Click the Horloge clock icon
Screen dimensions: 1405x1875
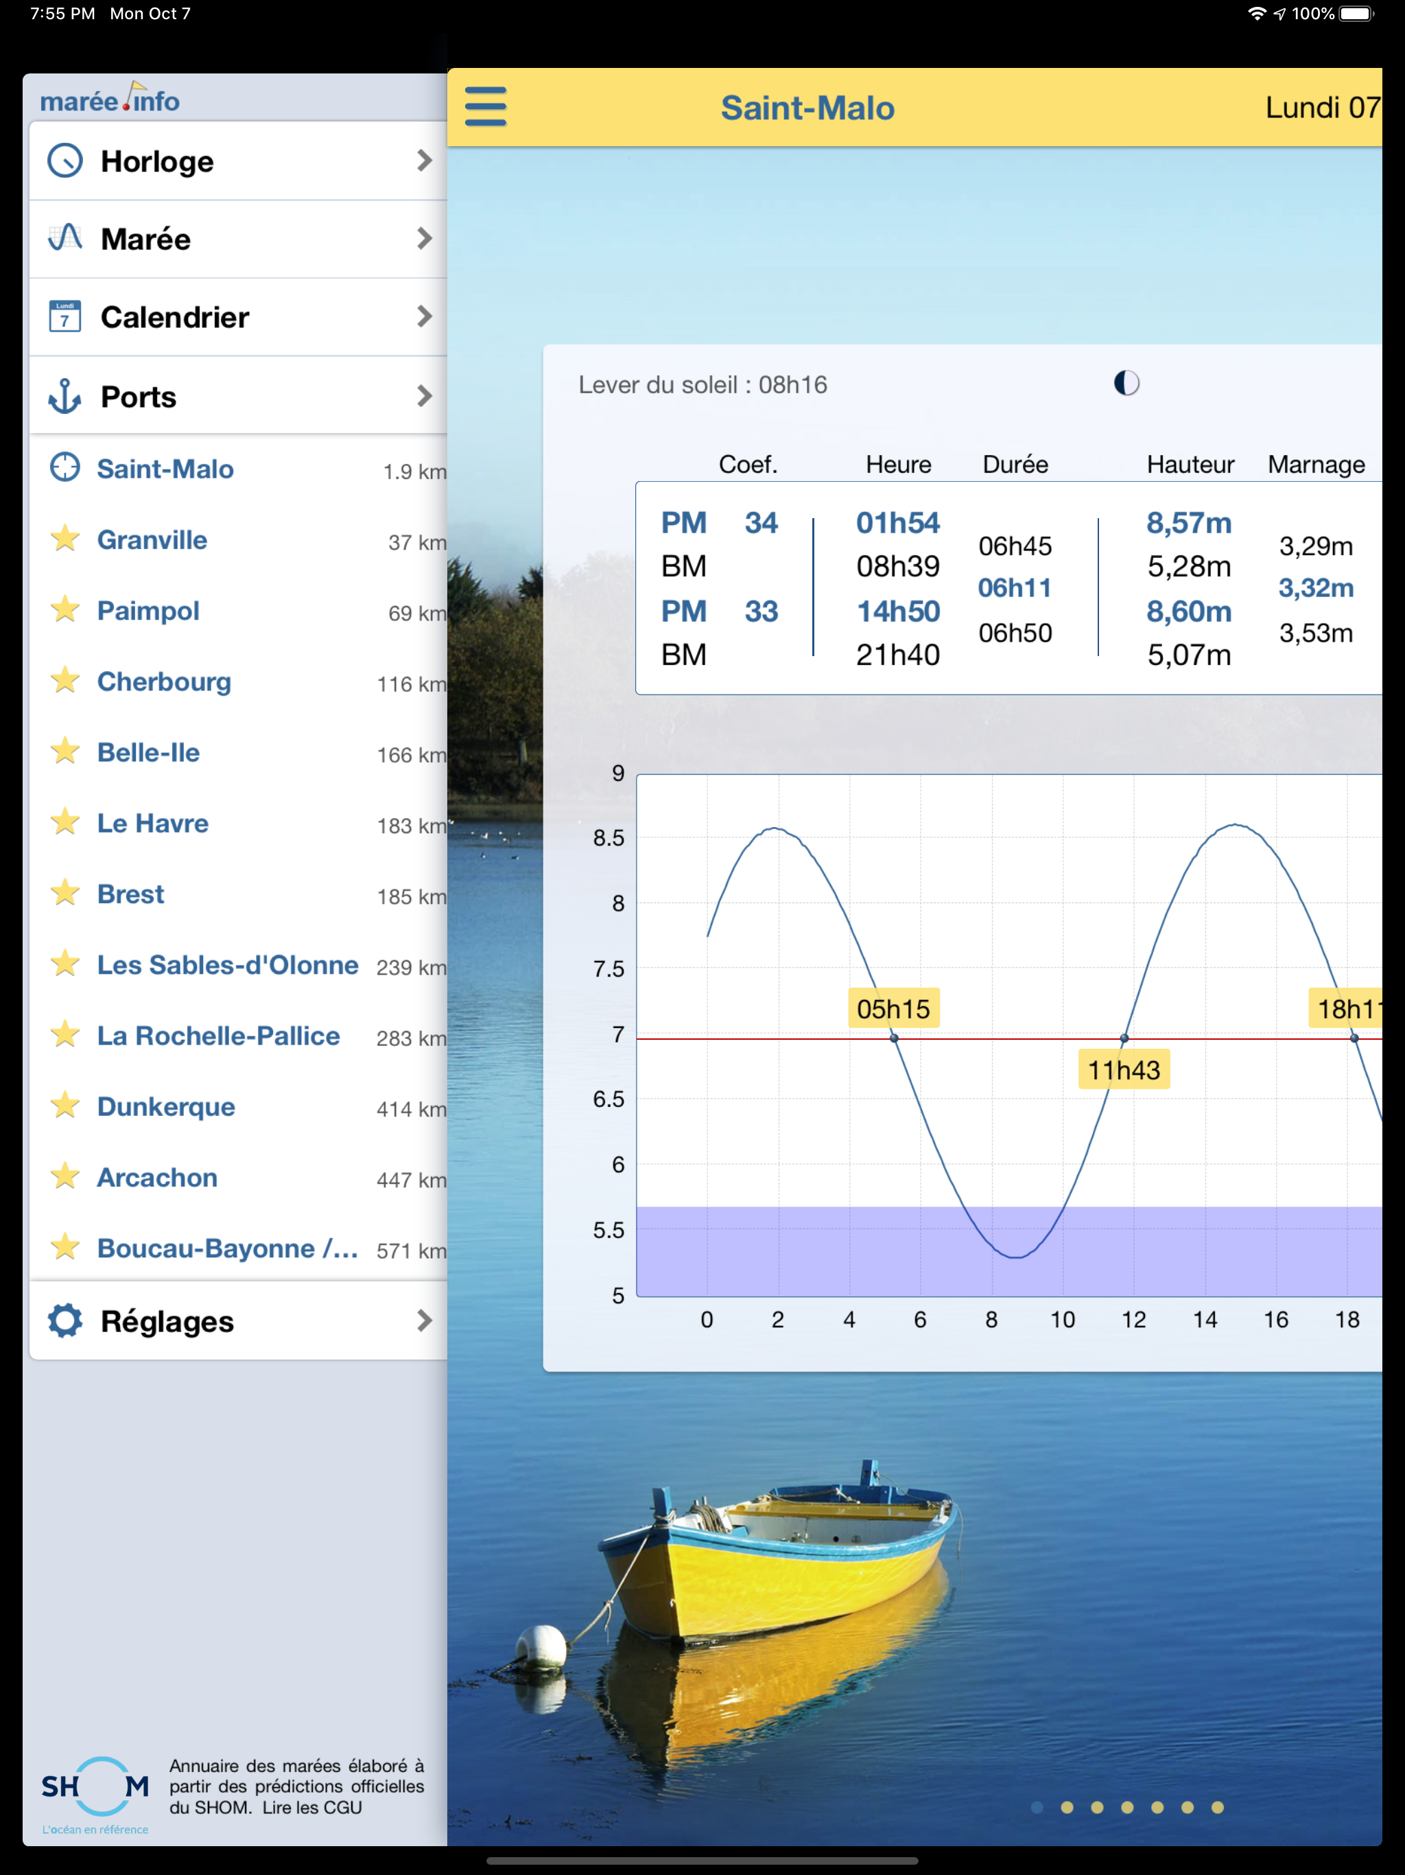pos(65,160)
